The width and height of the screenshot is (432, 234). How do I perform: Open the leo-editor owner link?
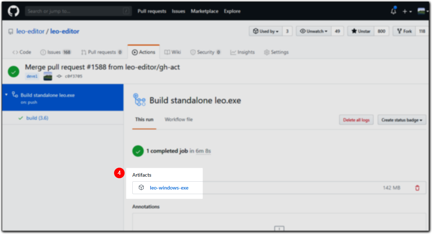pyautogui.click(x=30, y=31)
